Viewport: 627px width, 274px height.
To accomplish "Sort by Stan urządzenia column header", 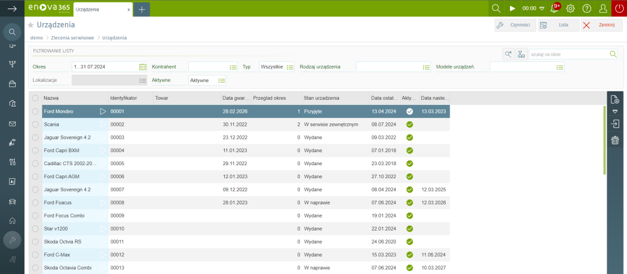I will (x=336, y=98).
